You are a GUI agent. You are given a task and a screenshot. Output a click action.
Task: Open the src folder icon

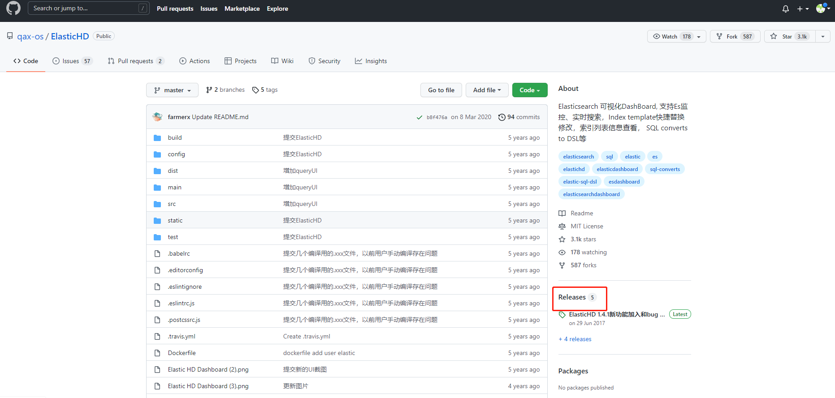point(157,204)
